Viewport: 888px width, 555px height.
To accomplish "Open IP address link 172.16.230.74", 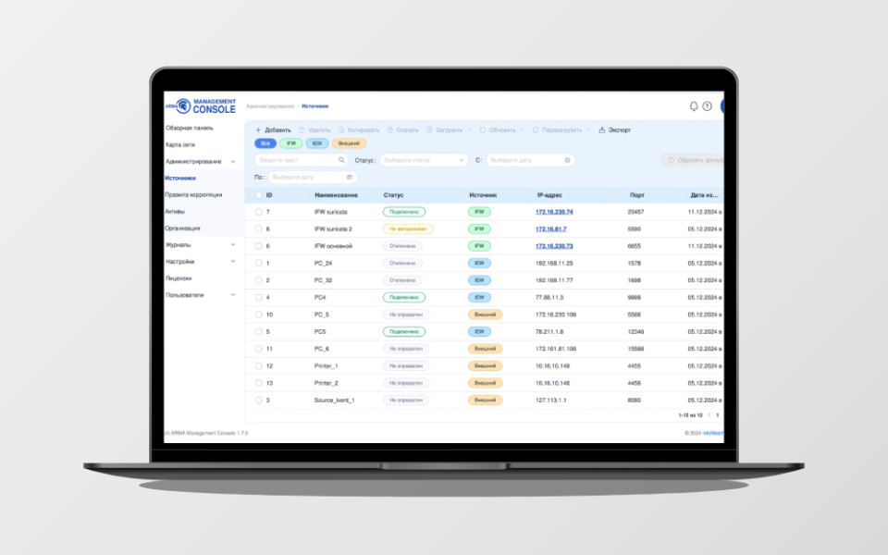I will (555, 211).
